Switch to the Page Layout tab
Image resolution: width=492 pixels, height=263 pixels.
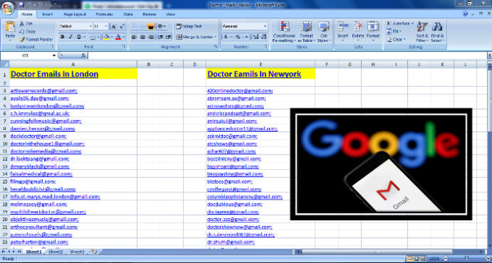(75, 14)
